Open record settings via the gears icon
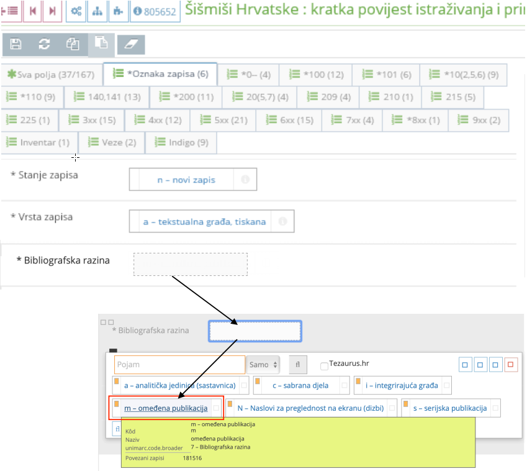The height and width of the screenshot is (471, 527). coord(76,11)
